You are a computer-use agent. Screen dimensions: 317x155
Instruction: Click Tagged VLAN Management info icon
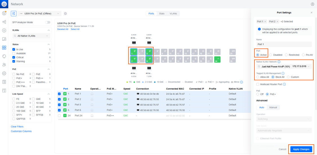pos(283,73)
